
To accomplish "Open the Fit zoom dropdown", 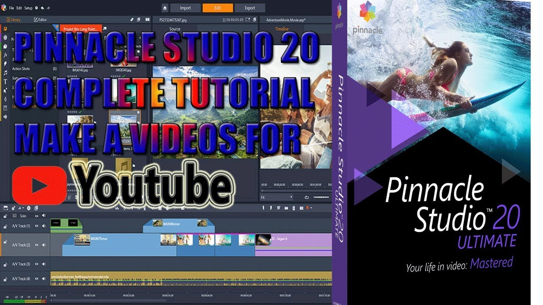I will click(x=276, y=197).
